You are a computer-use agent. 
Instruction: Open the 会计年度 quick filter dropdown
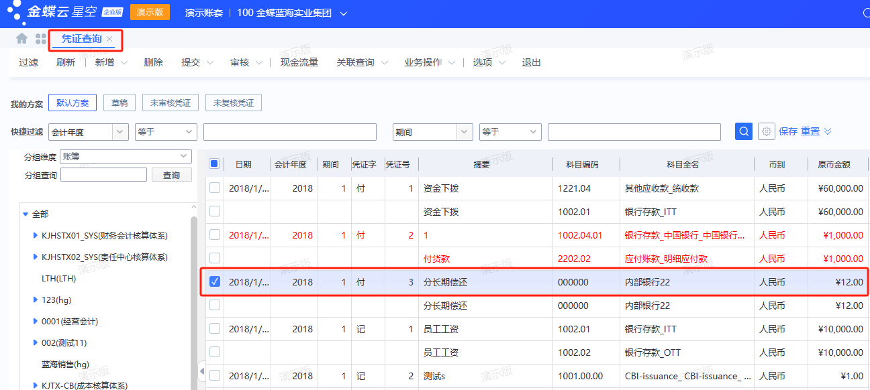(120, 132)
